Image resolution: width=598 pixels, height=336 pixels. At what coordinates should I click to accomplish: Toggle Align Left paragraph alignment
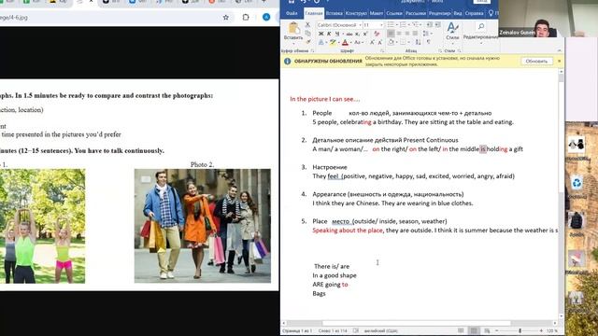(391, 34)
